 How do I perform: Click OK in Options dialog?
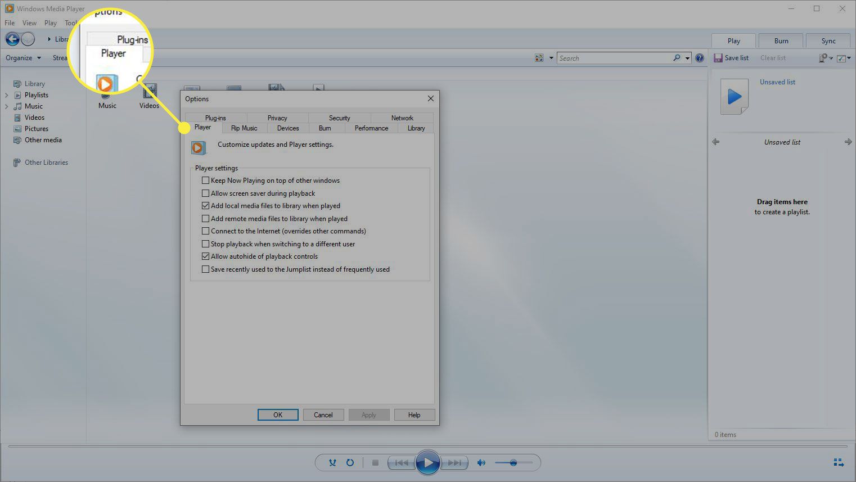click(x=278, y=415)
